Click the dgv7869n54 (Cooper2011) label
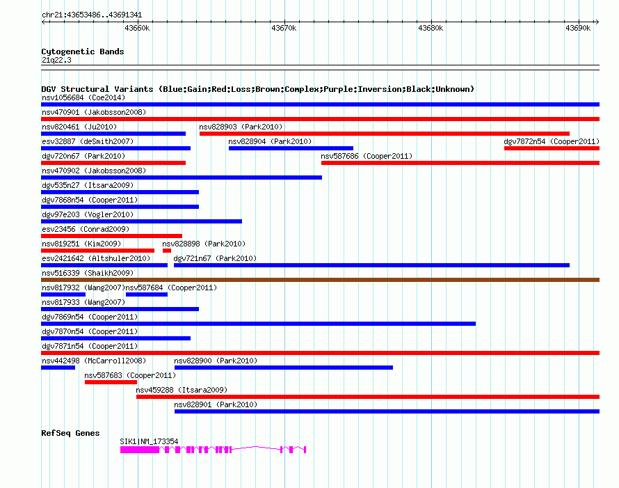Viewport: 619px width, 488px height. coord(90,317)
